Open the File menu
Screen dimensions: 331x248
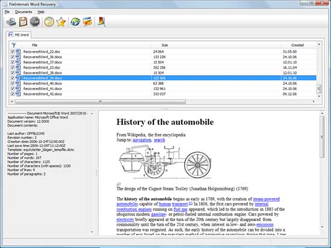pos(7,12)
